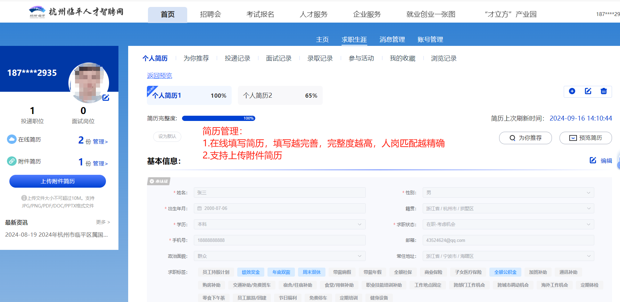Open 人才服务 menu item
This screenshot has width=620, height=302.
tap(314, 14)
